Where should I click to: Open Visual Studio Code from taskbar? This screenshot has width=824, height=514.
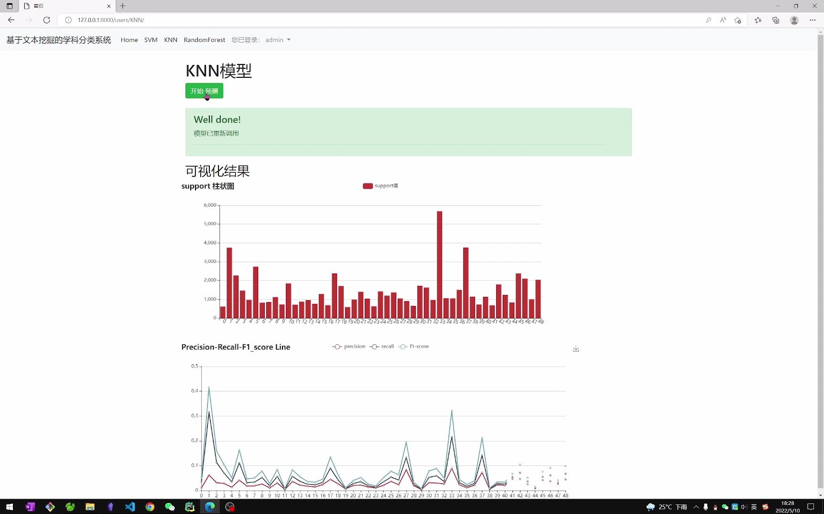point(130,507)
